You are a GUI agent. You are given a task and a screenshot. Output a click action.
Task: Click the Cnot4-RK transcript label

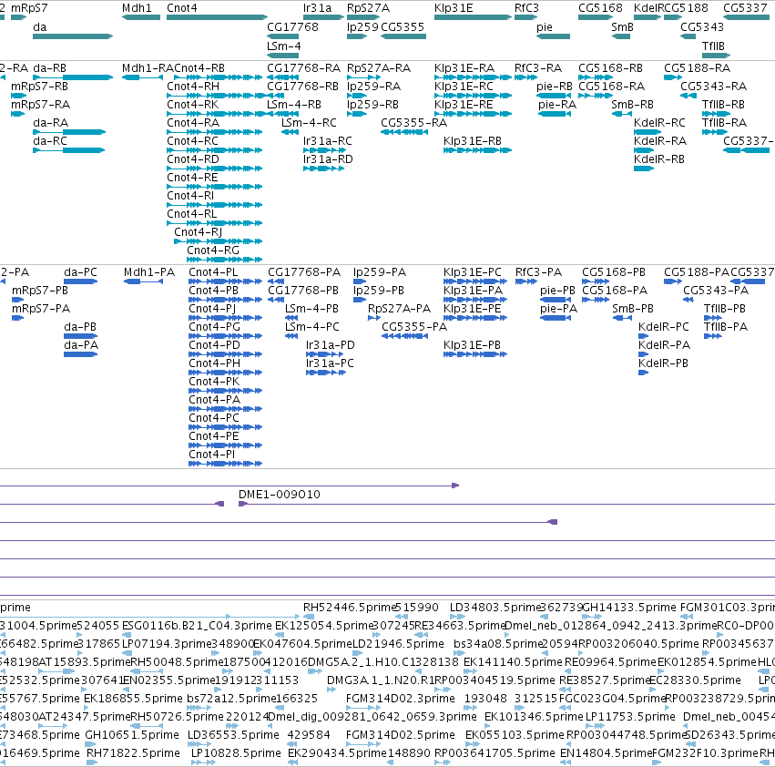(193, 105)
